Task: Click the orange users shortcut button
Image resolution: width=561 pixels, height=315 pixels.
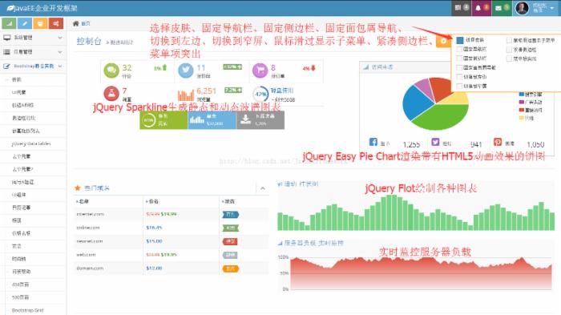Action: [x=40, y=23]
